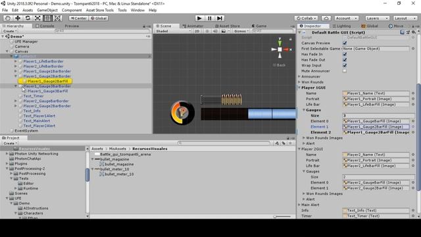Open the Asset Store Tools menu
The image size is (421, 237).
pyautogui.click(x=99, y=11)
